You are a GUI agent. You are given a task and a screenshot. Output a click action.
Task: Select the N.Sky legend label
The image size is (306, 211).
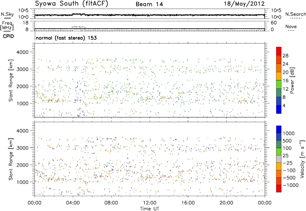coord(7,14)
